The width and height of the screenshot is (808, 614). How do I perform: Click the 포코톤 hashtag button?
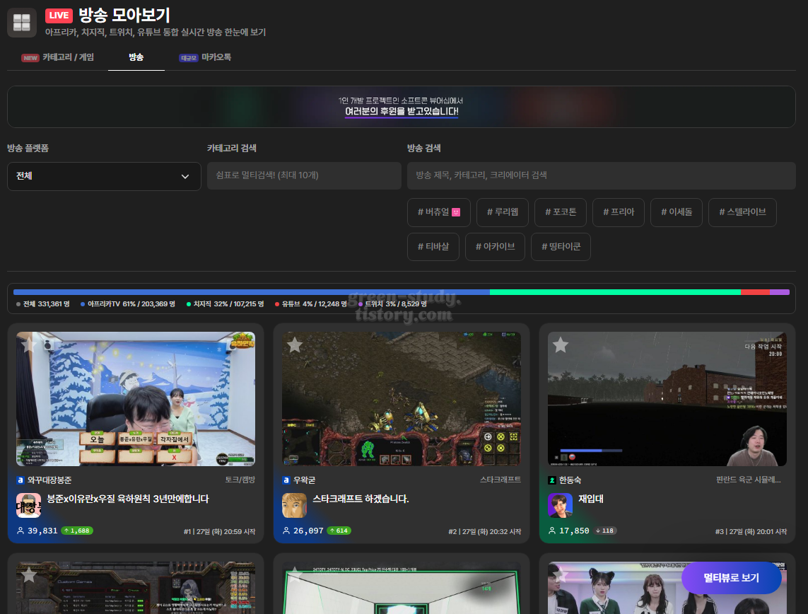click(561, 212)
